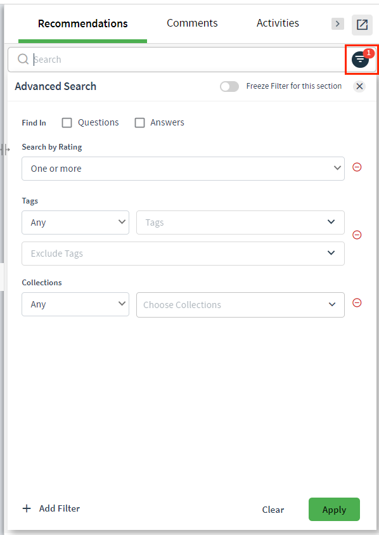The image size is (379, 535).
Task: Open the Tags Any condition dropdown
Action: (x=75, y=222)
